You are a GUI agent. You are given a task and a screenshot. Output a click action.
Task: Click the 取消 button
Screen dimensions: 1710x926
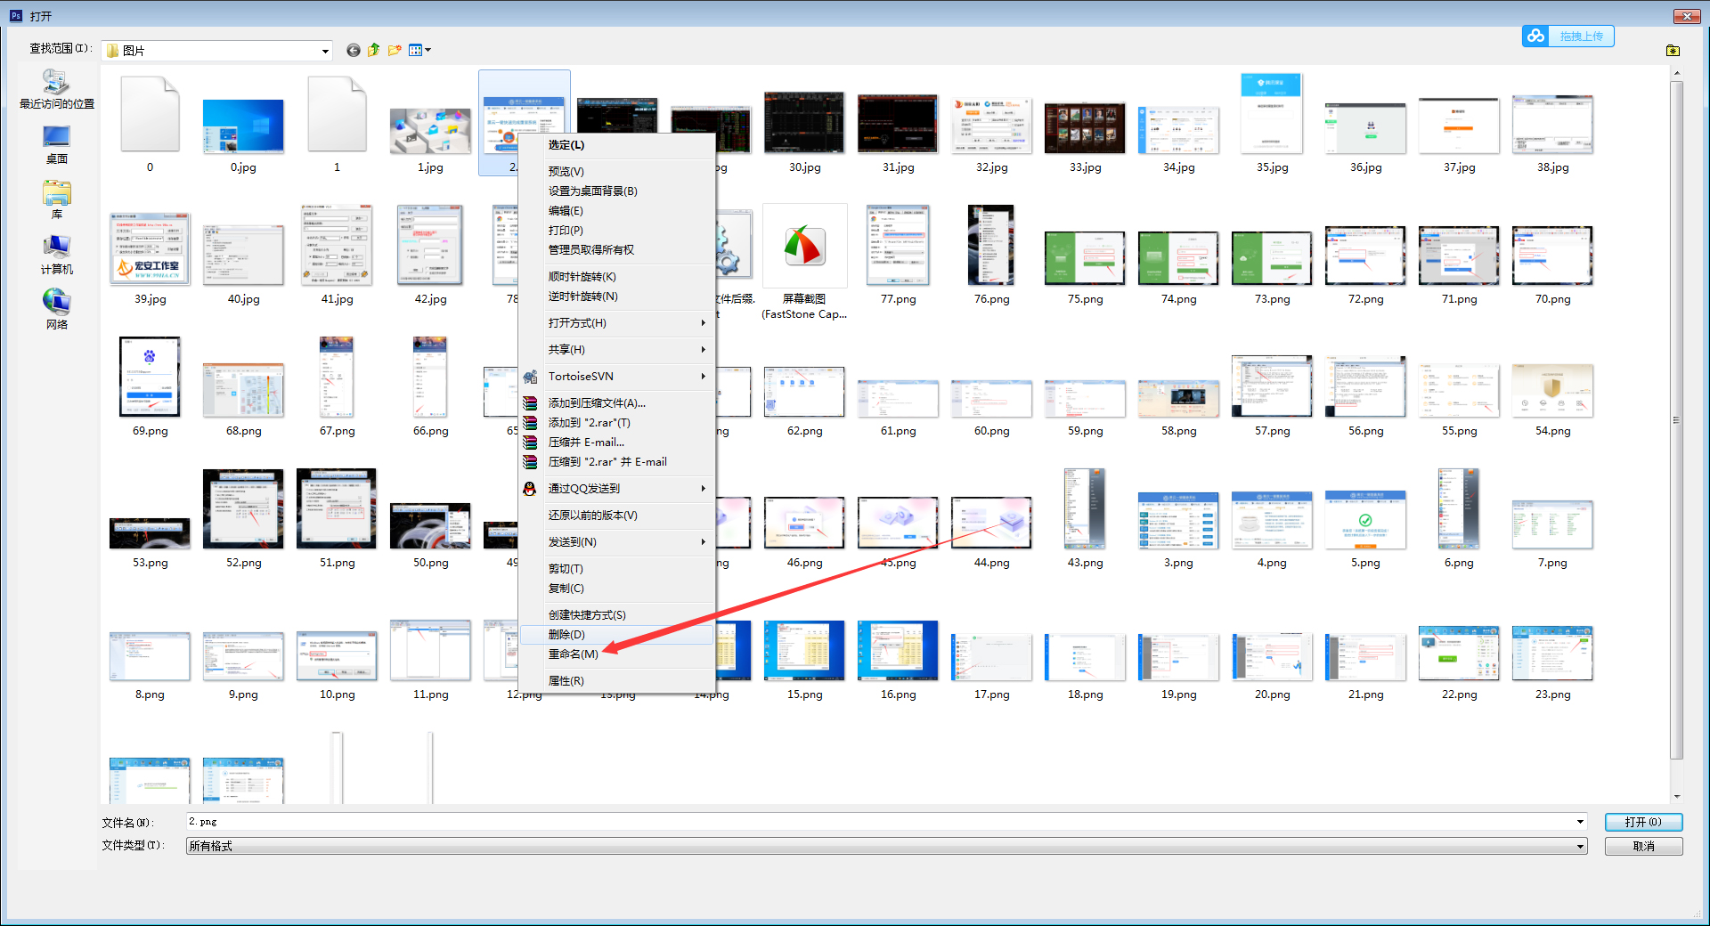click(x=1642, y=846)
